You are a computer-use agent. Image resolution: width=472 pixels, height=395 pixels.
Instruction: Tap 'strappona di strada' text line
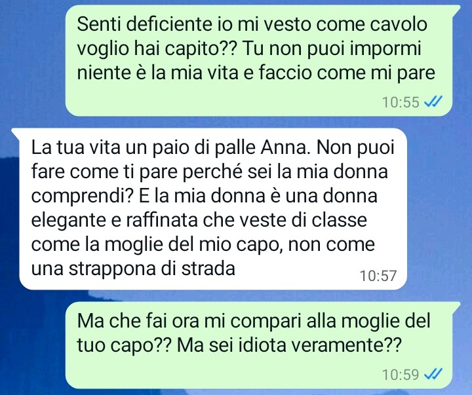pos(133,268)
